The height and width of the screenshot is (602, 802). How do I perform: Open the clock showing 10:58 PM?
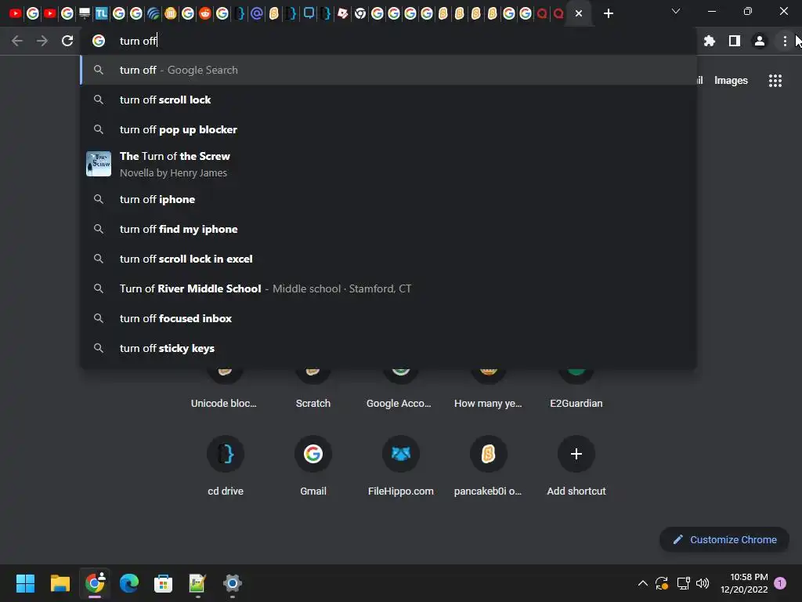[744, 583]
